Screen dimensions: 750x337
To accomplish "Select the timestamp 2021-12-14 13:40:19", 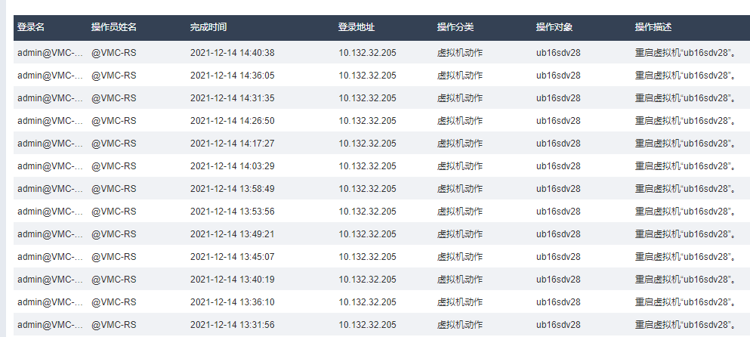I will click(232, 280).
